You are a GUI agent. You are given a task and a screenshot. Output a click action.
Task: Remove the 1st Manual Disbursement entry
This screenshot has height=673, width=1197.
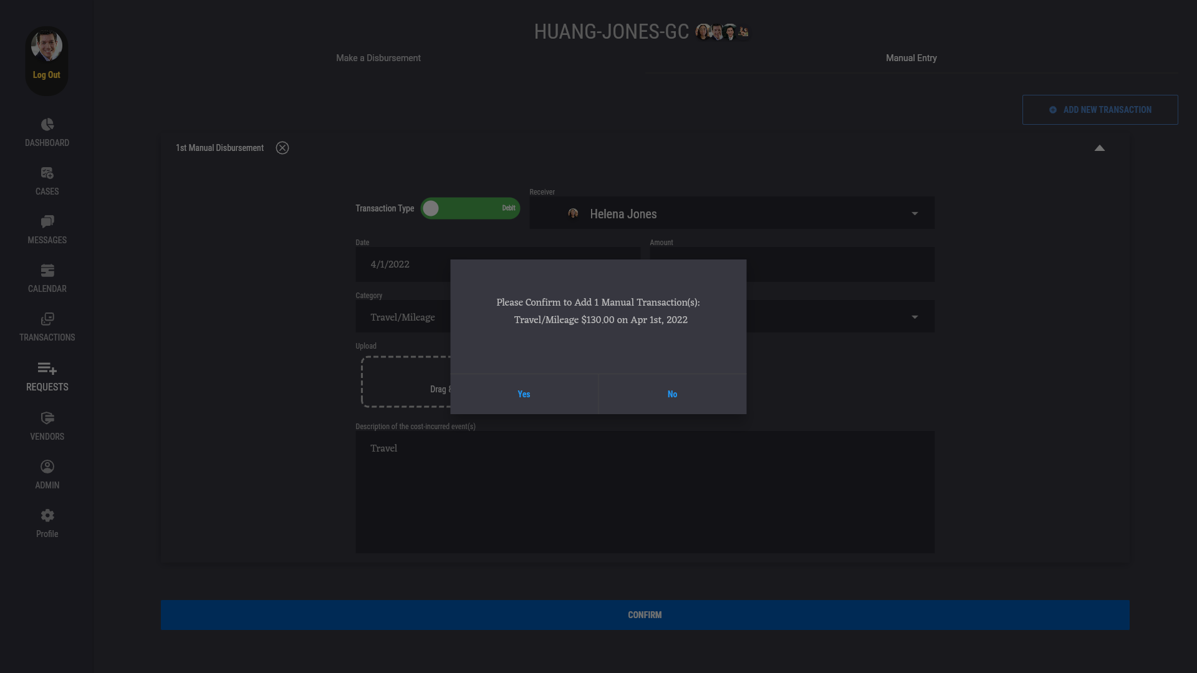coord(282,148)
